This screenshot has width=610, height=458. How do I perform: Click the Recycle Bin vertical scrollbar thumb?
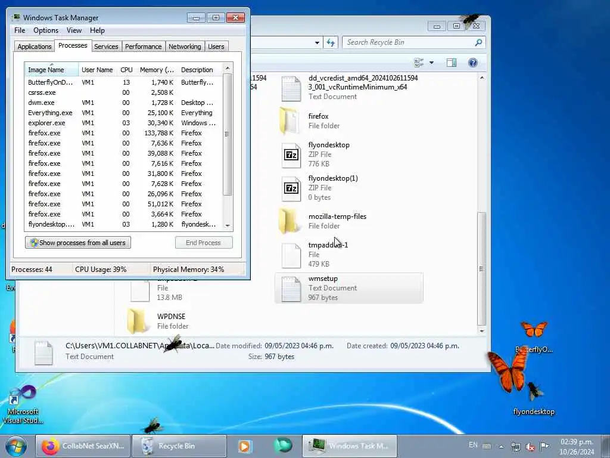(x=481, y=269)
